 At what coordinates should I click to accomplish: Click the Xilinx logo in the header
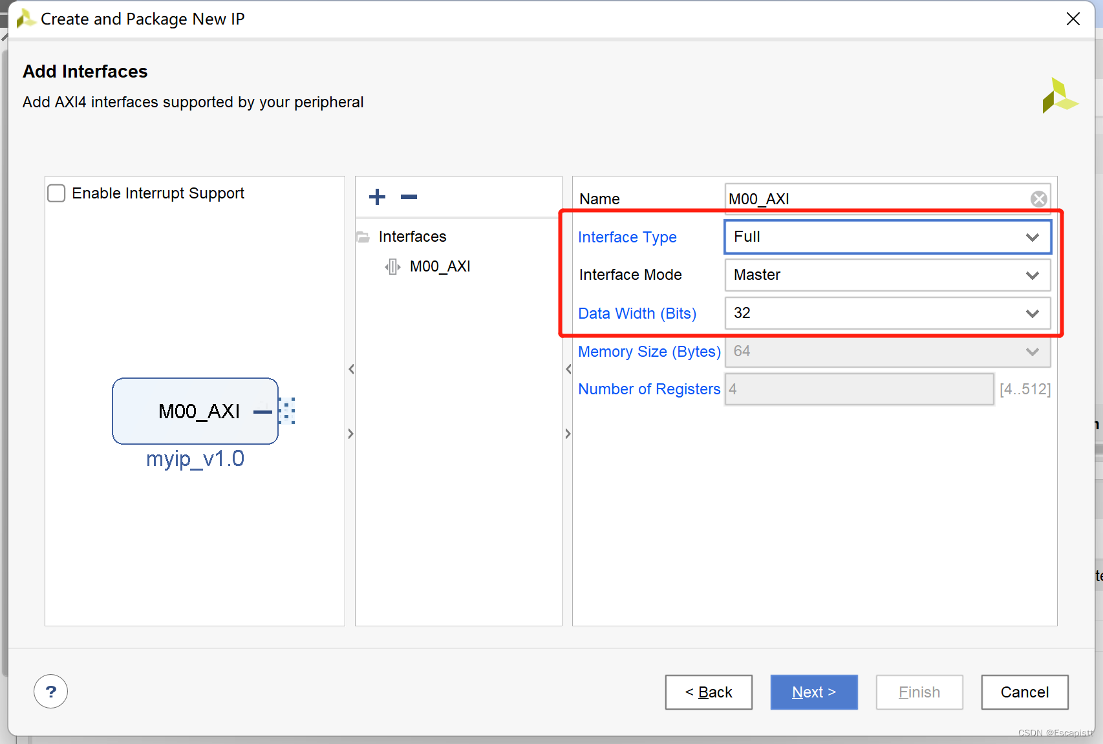coord(1059,96)
